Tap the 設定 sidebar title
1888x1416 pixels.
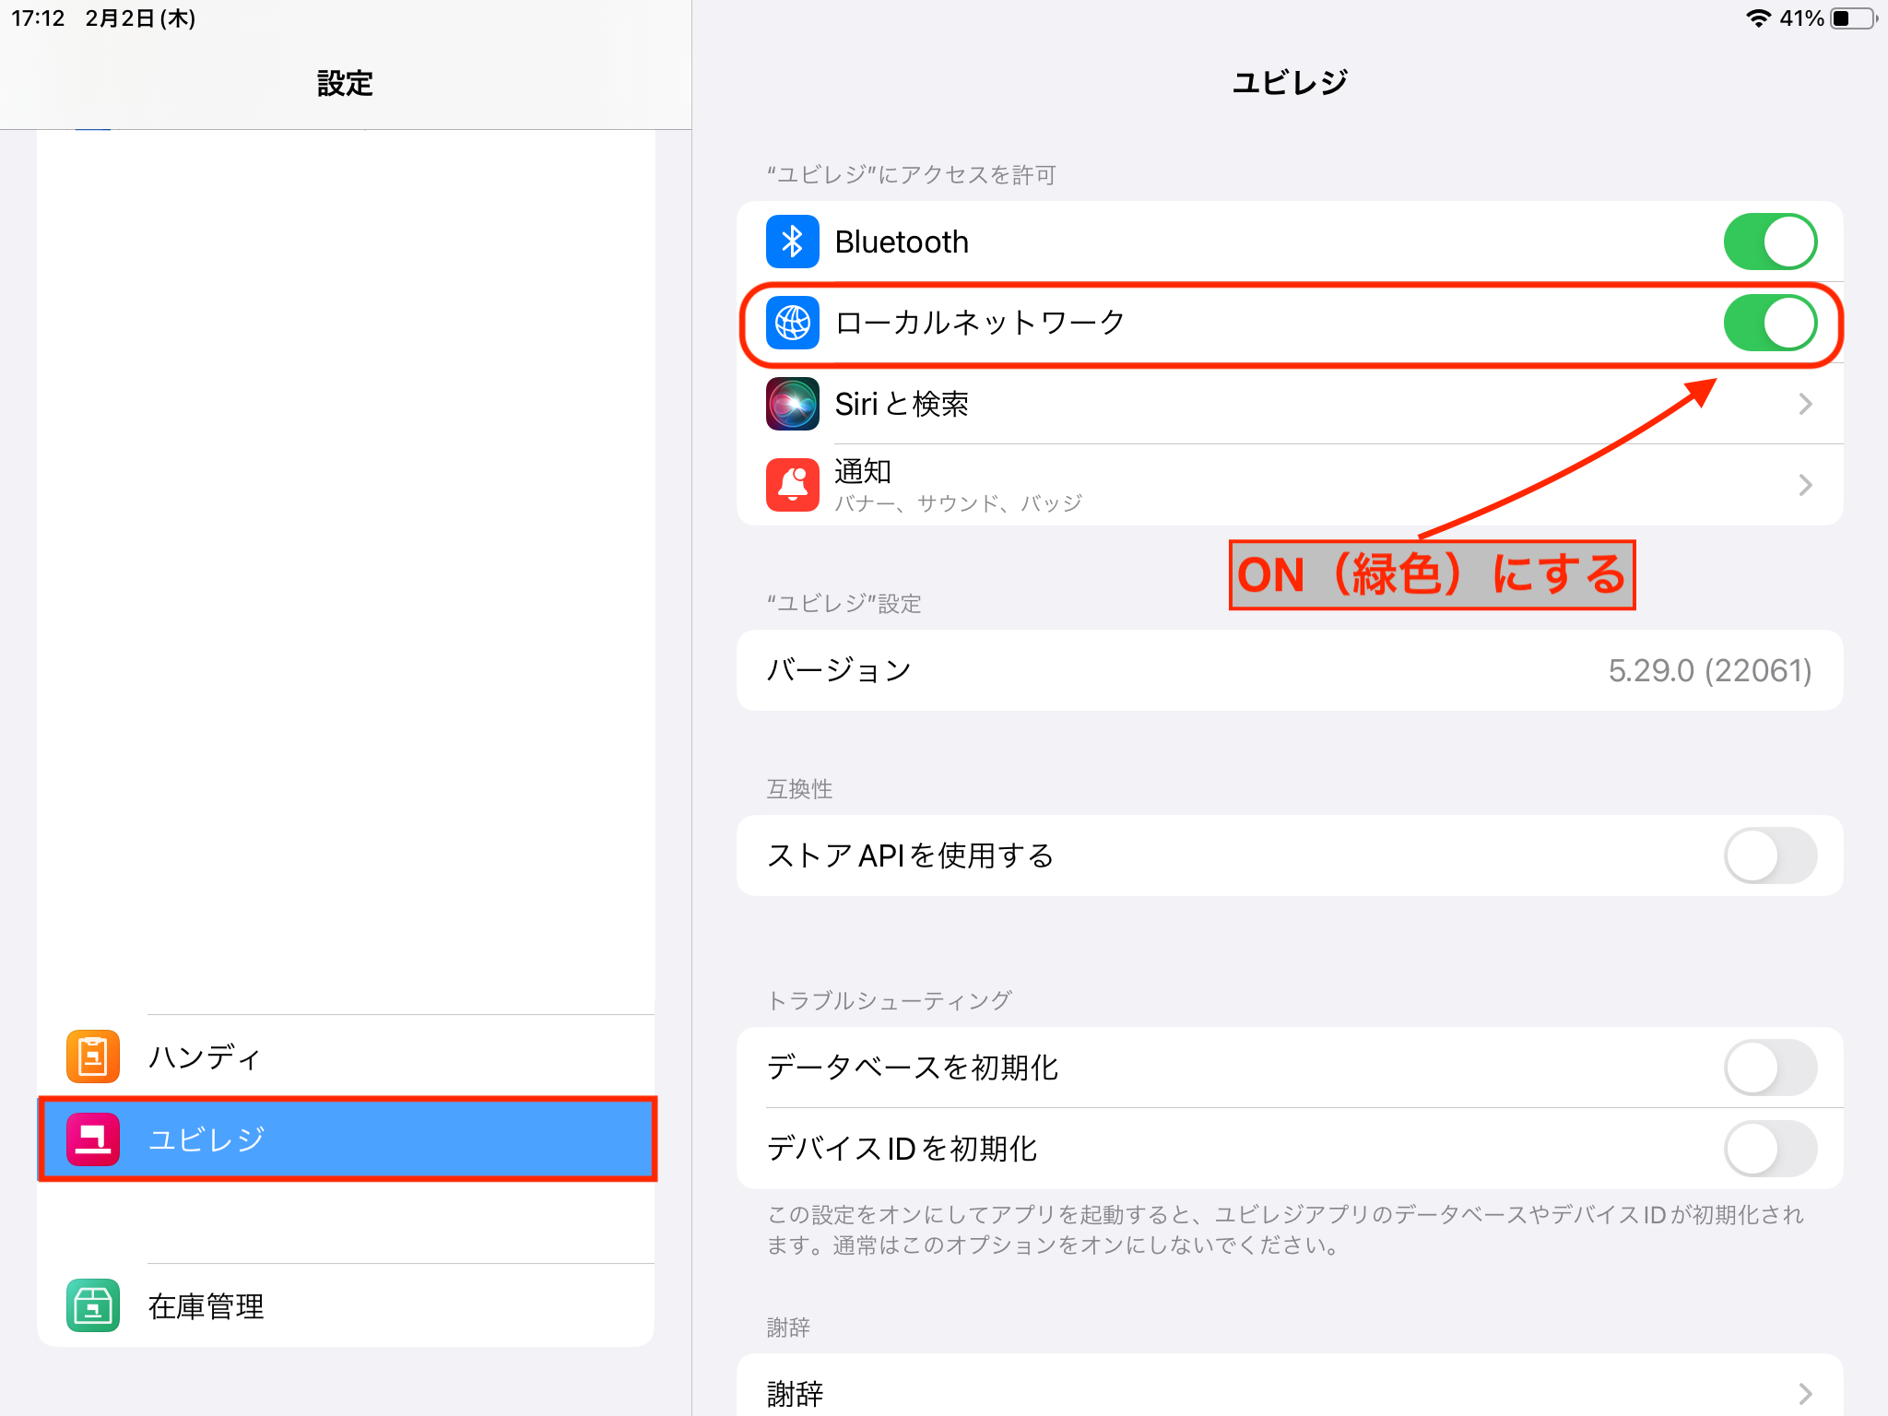coord(345,83)
